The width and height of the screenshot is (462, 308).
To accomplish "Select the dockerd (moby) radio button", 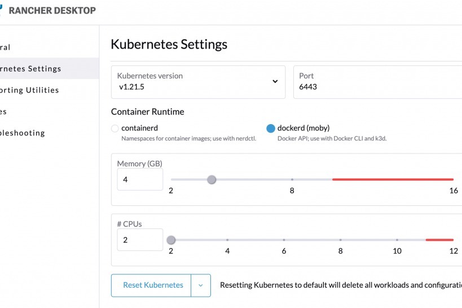I will (271, 129).
